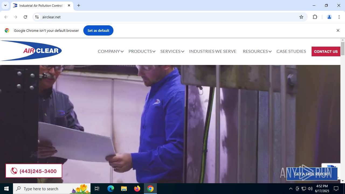
Task: Go back to the previous page
Action: click(x=6, y=17)
